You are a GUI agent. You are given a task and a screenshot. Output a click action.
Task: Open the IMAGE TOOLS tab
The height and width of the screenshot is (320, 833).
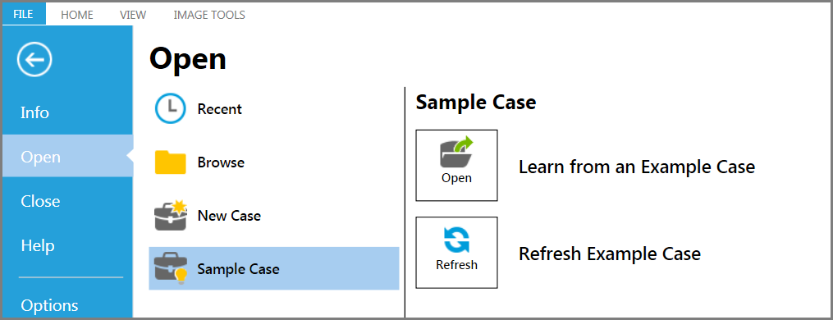[209, 15]
